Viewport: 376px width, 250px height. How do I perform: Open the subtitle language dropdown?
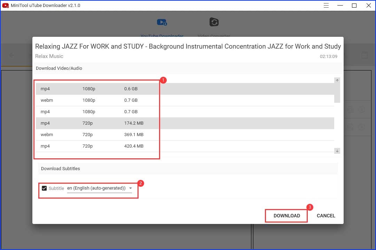coord(100,188)
